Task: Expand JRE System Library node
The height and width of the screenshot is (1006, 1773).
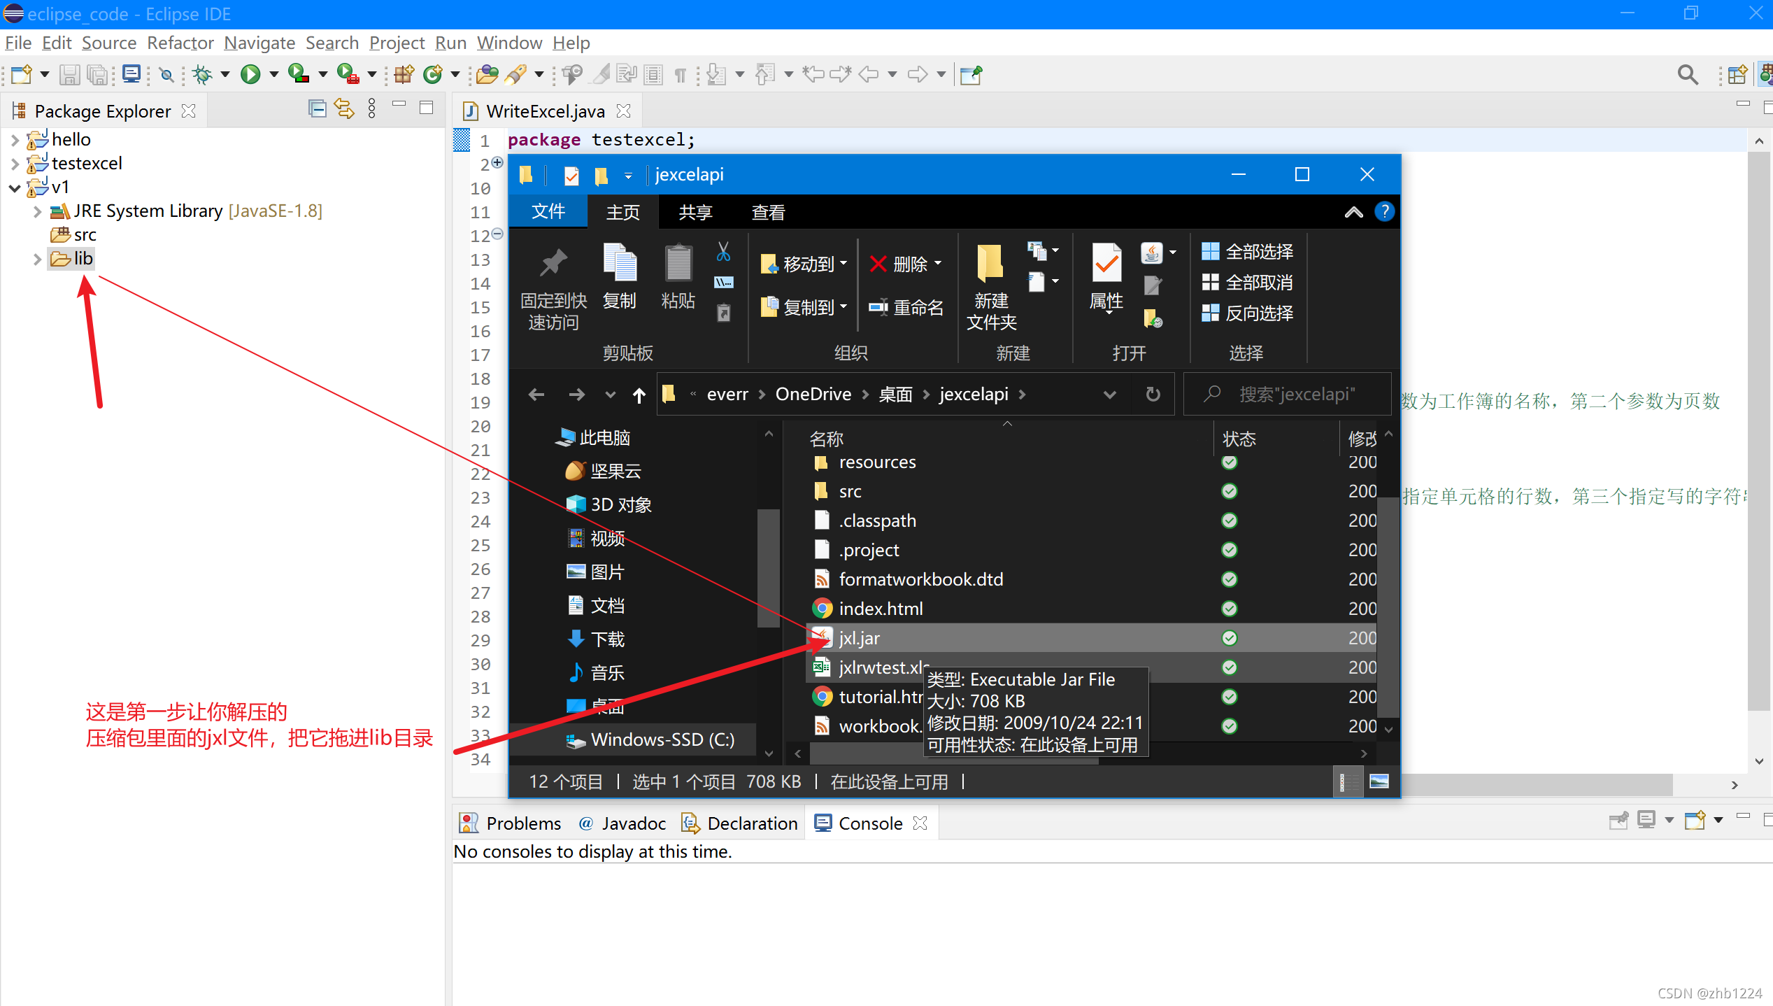Action: point(37,211)
